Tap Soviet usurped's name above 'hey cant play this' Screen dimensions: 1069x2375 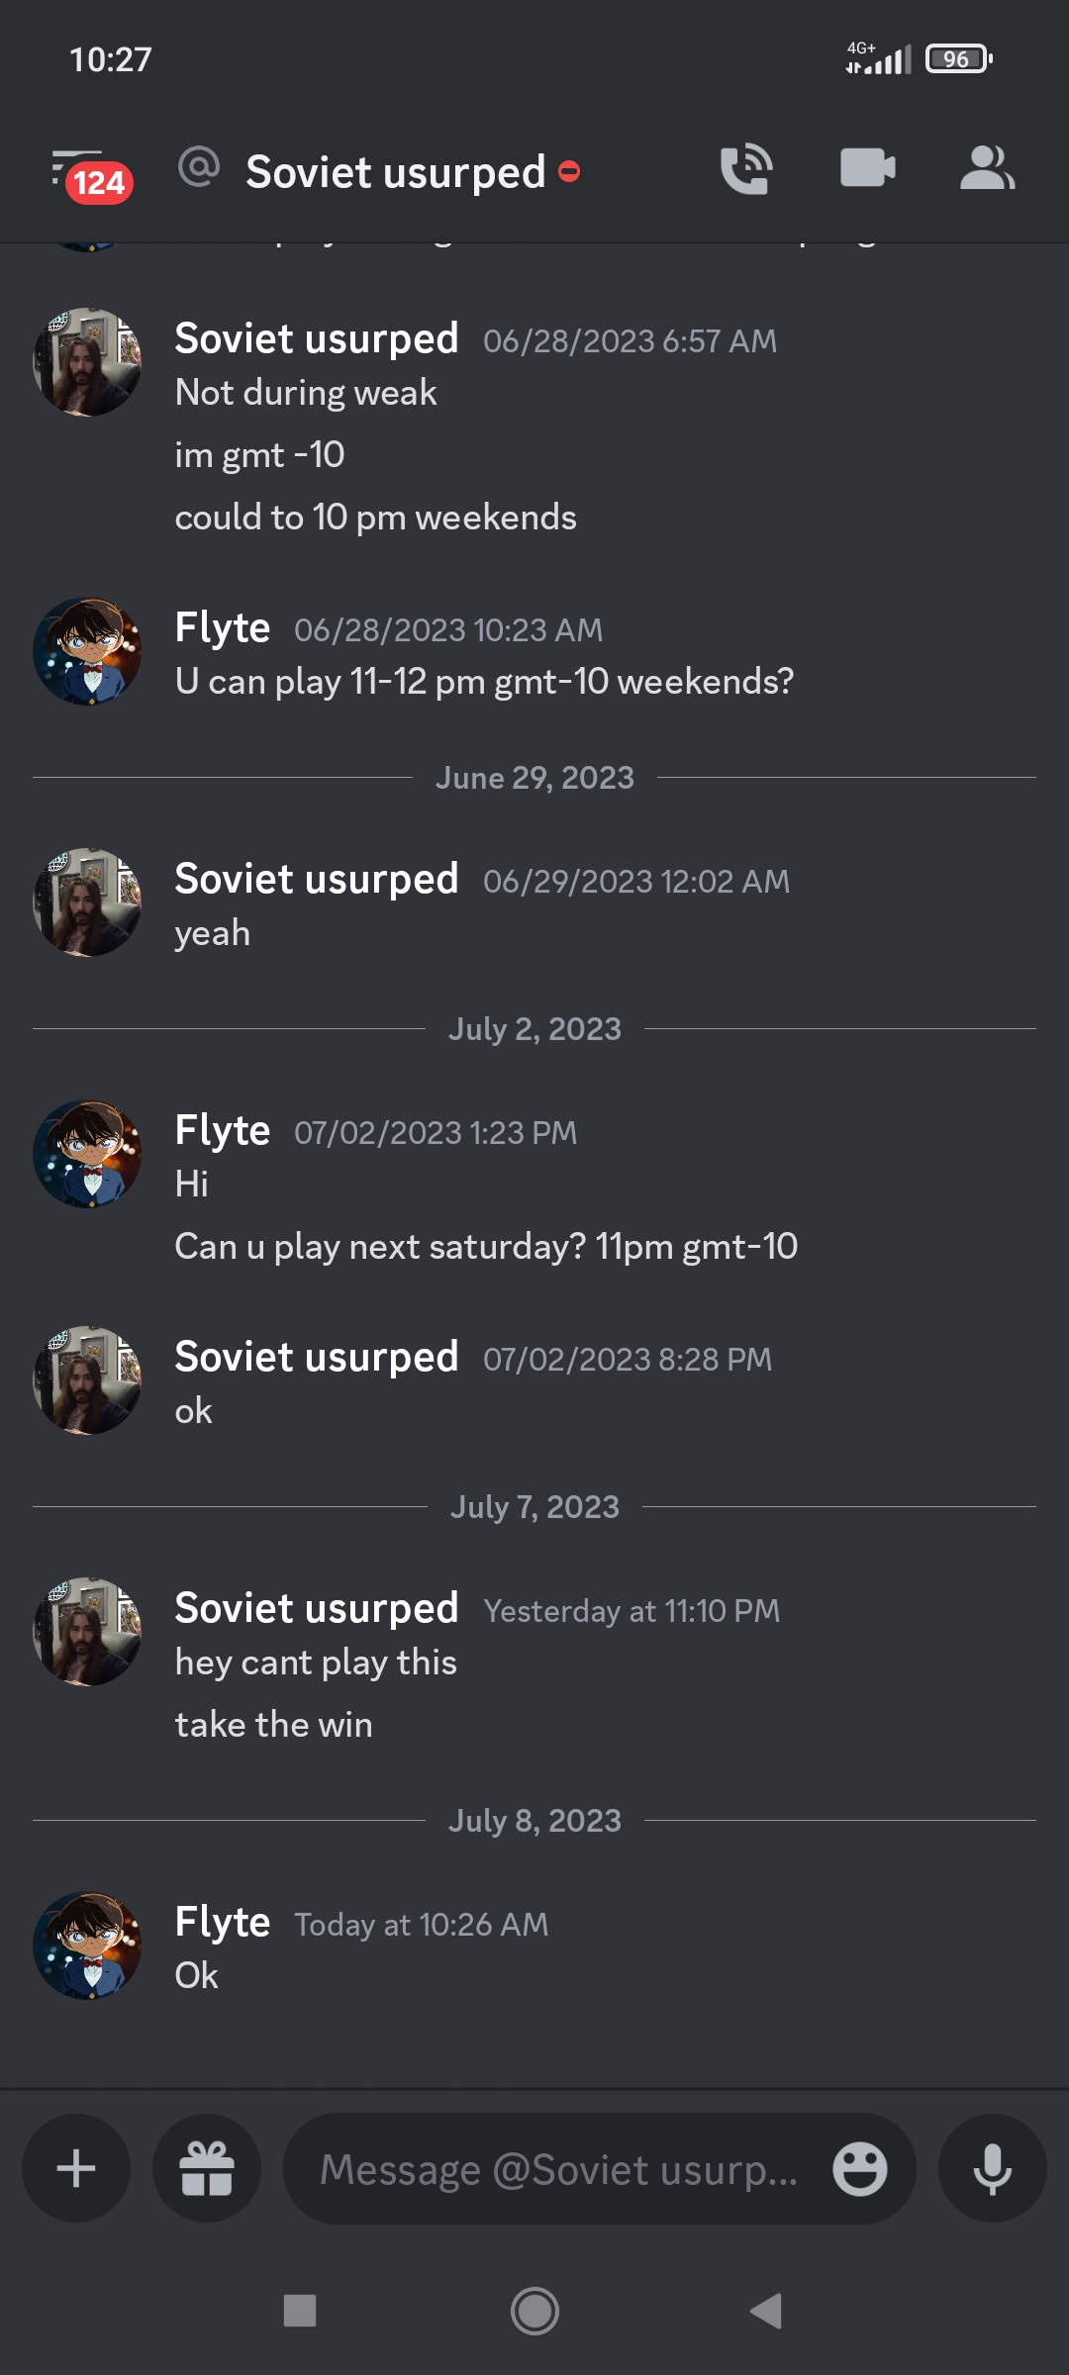(316, 1608)
